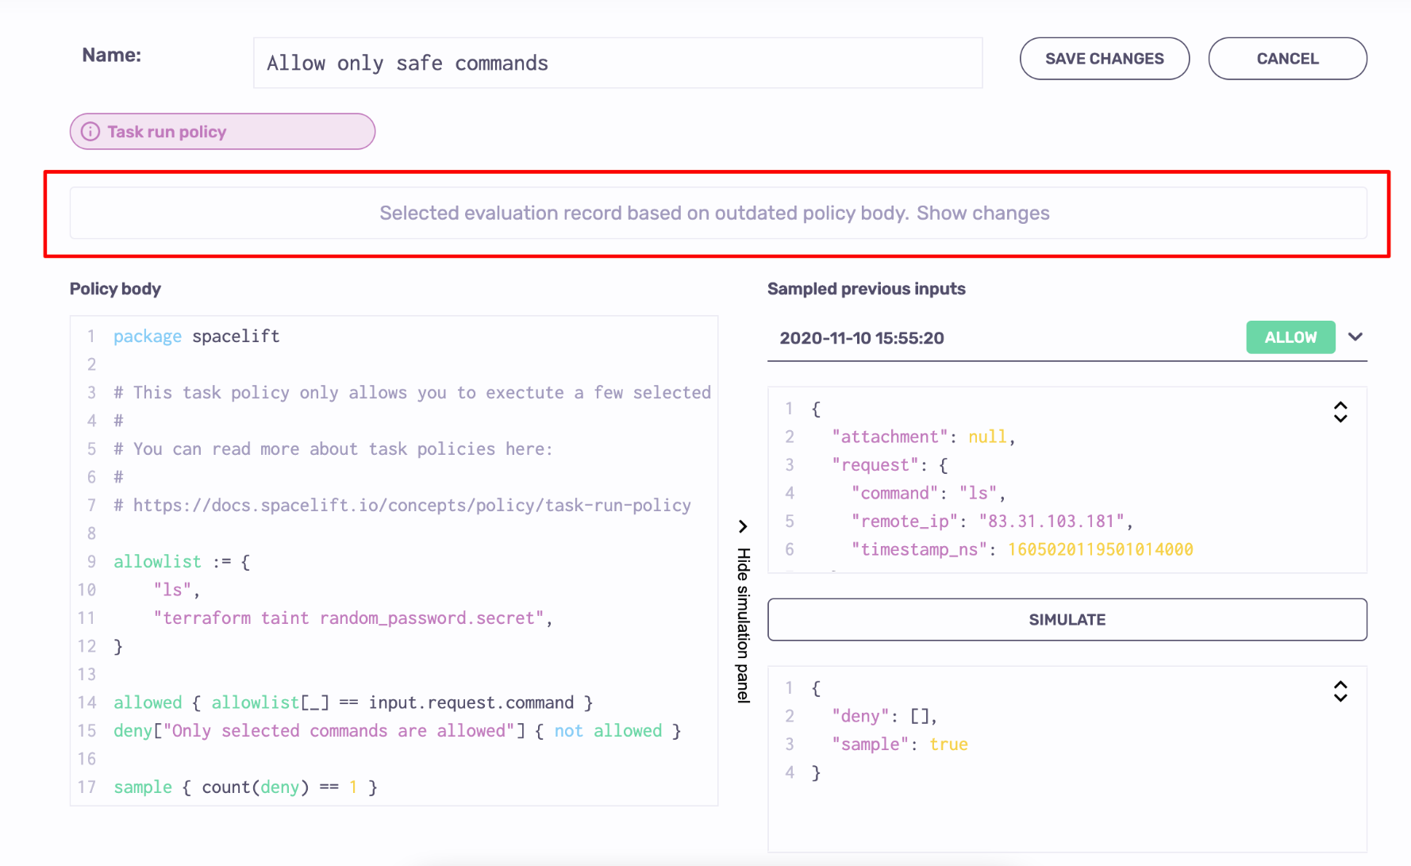This screenshot has width=1411, height=866.
Task: Click the docs.spacelift.io URL comment line
Action: click(x=411, y=506)
